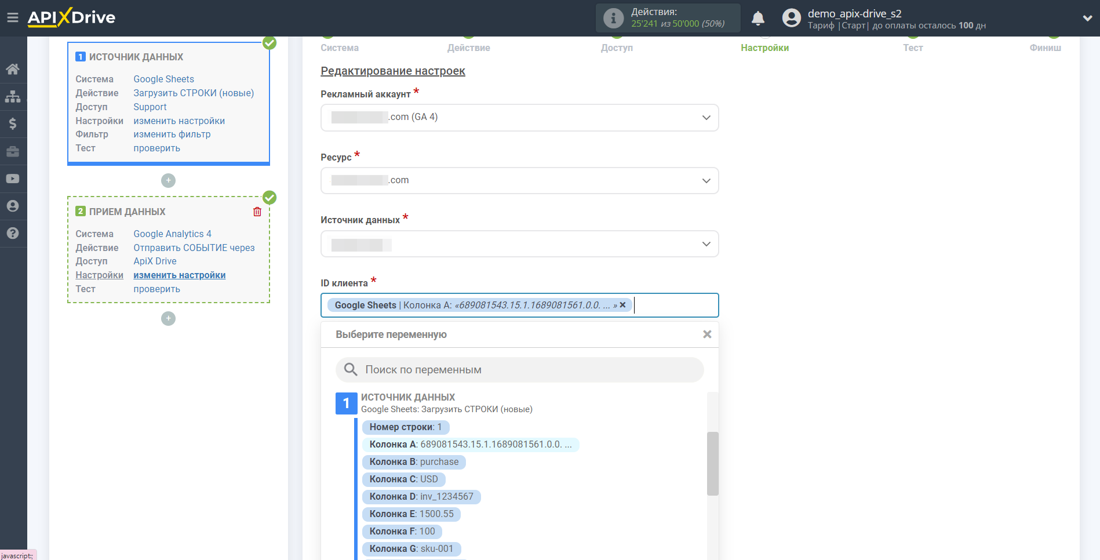Open the help question sidebar icon

pos(13,234)
